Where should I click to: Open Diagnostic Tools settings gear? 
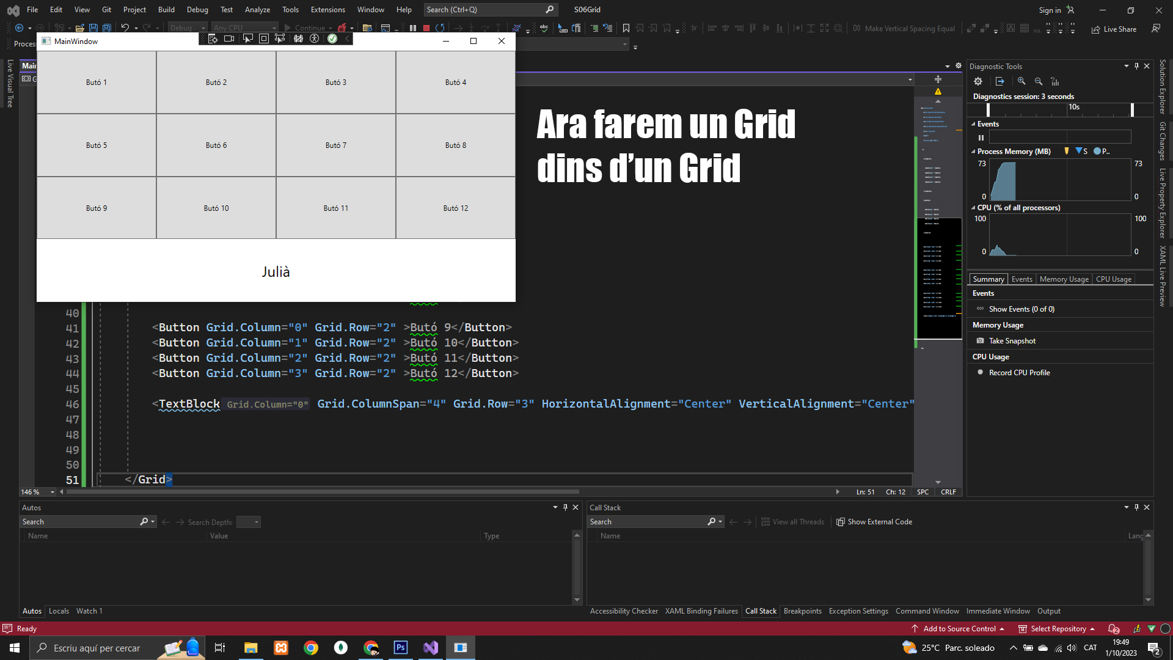[x=978, y=81]
